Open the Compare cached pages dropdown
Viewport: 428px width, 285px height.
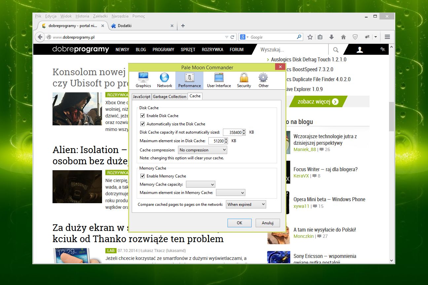click(246, 205)
